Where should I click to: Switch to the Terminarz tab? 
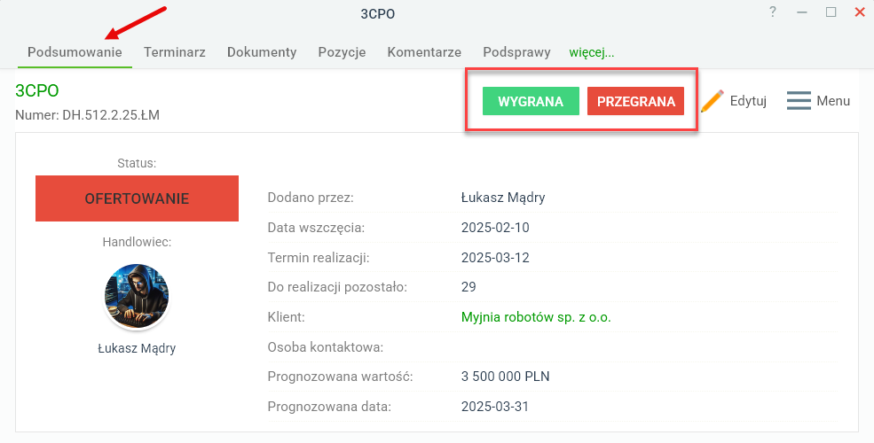pyautogui.click(x=175, y=52)
